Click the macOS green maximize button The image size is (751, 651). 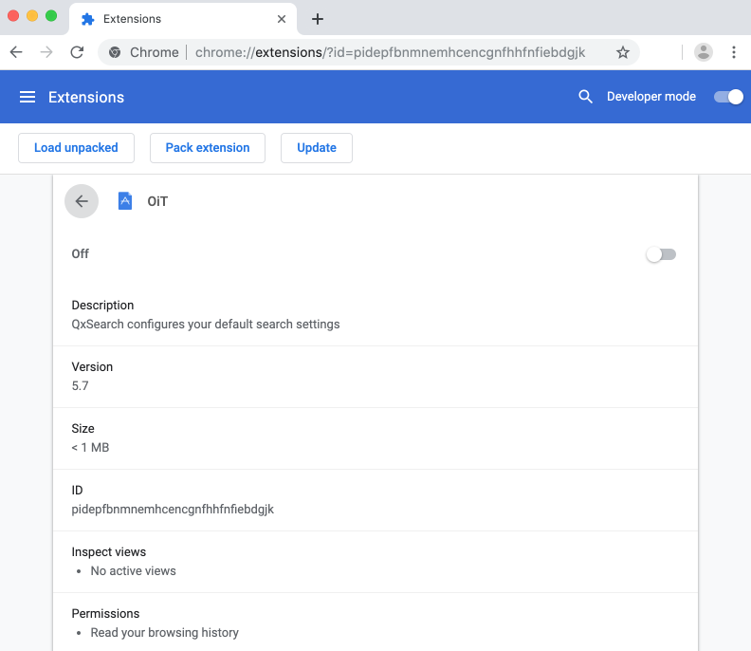51,16
